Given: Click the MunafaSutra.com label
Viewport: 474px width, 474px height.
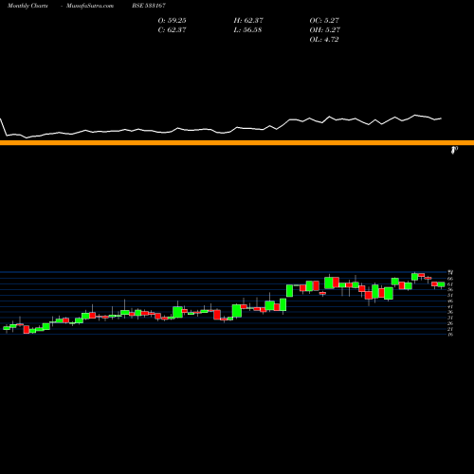Looking at the screenshot, I should click(x=90, y=6).
